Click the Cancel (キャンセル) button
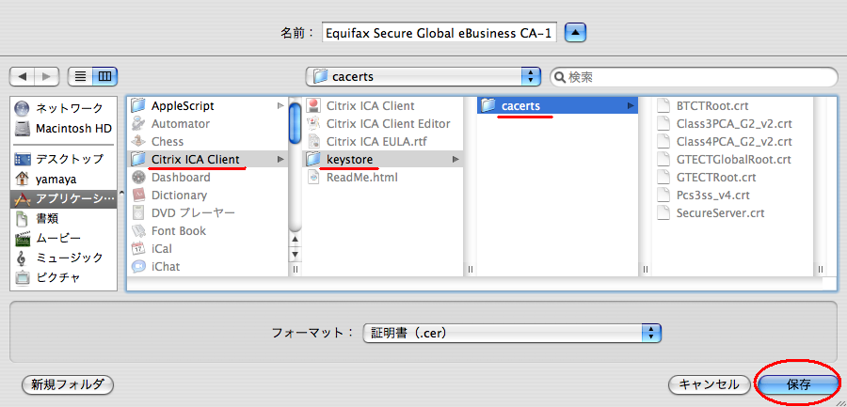 click(x=709, y=384)
